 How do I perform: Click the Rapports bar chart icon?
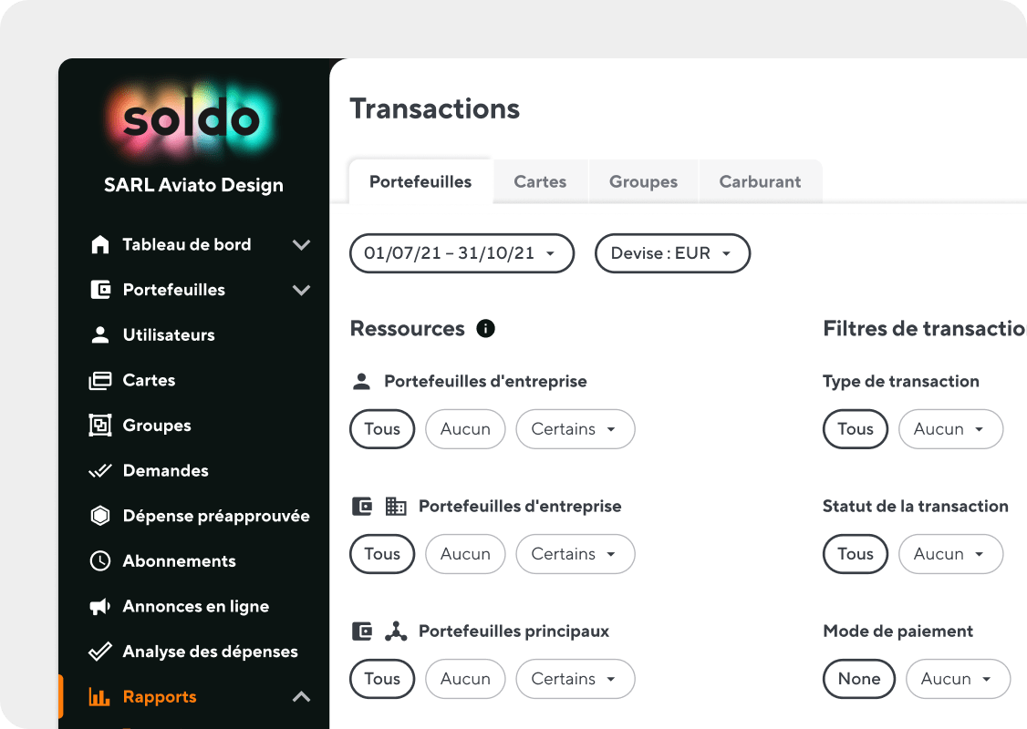point(99,697)
